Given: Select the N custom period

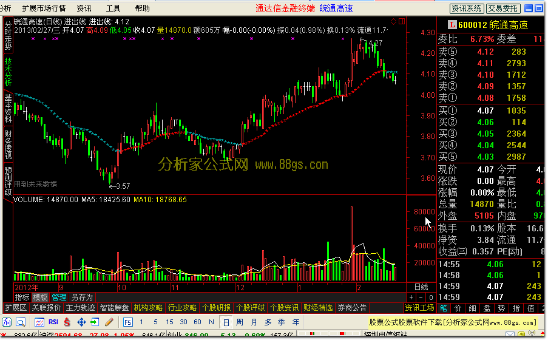Looking at the screenshot, I should point(211,322).
